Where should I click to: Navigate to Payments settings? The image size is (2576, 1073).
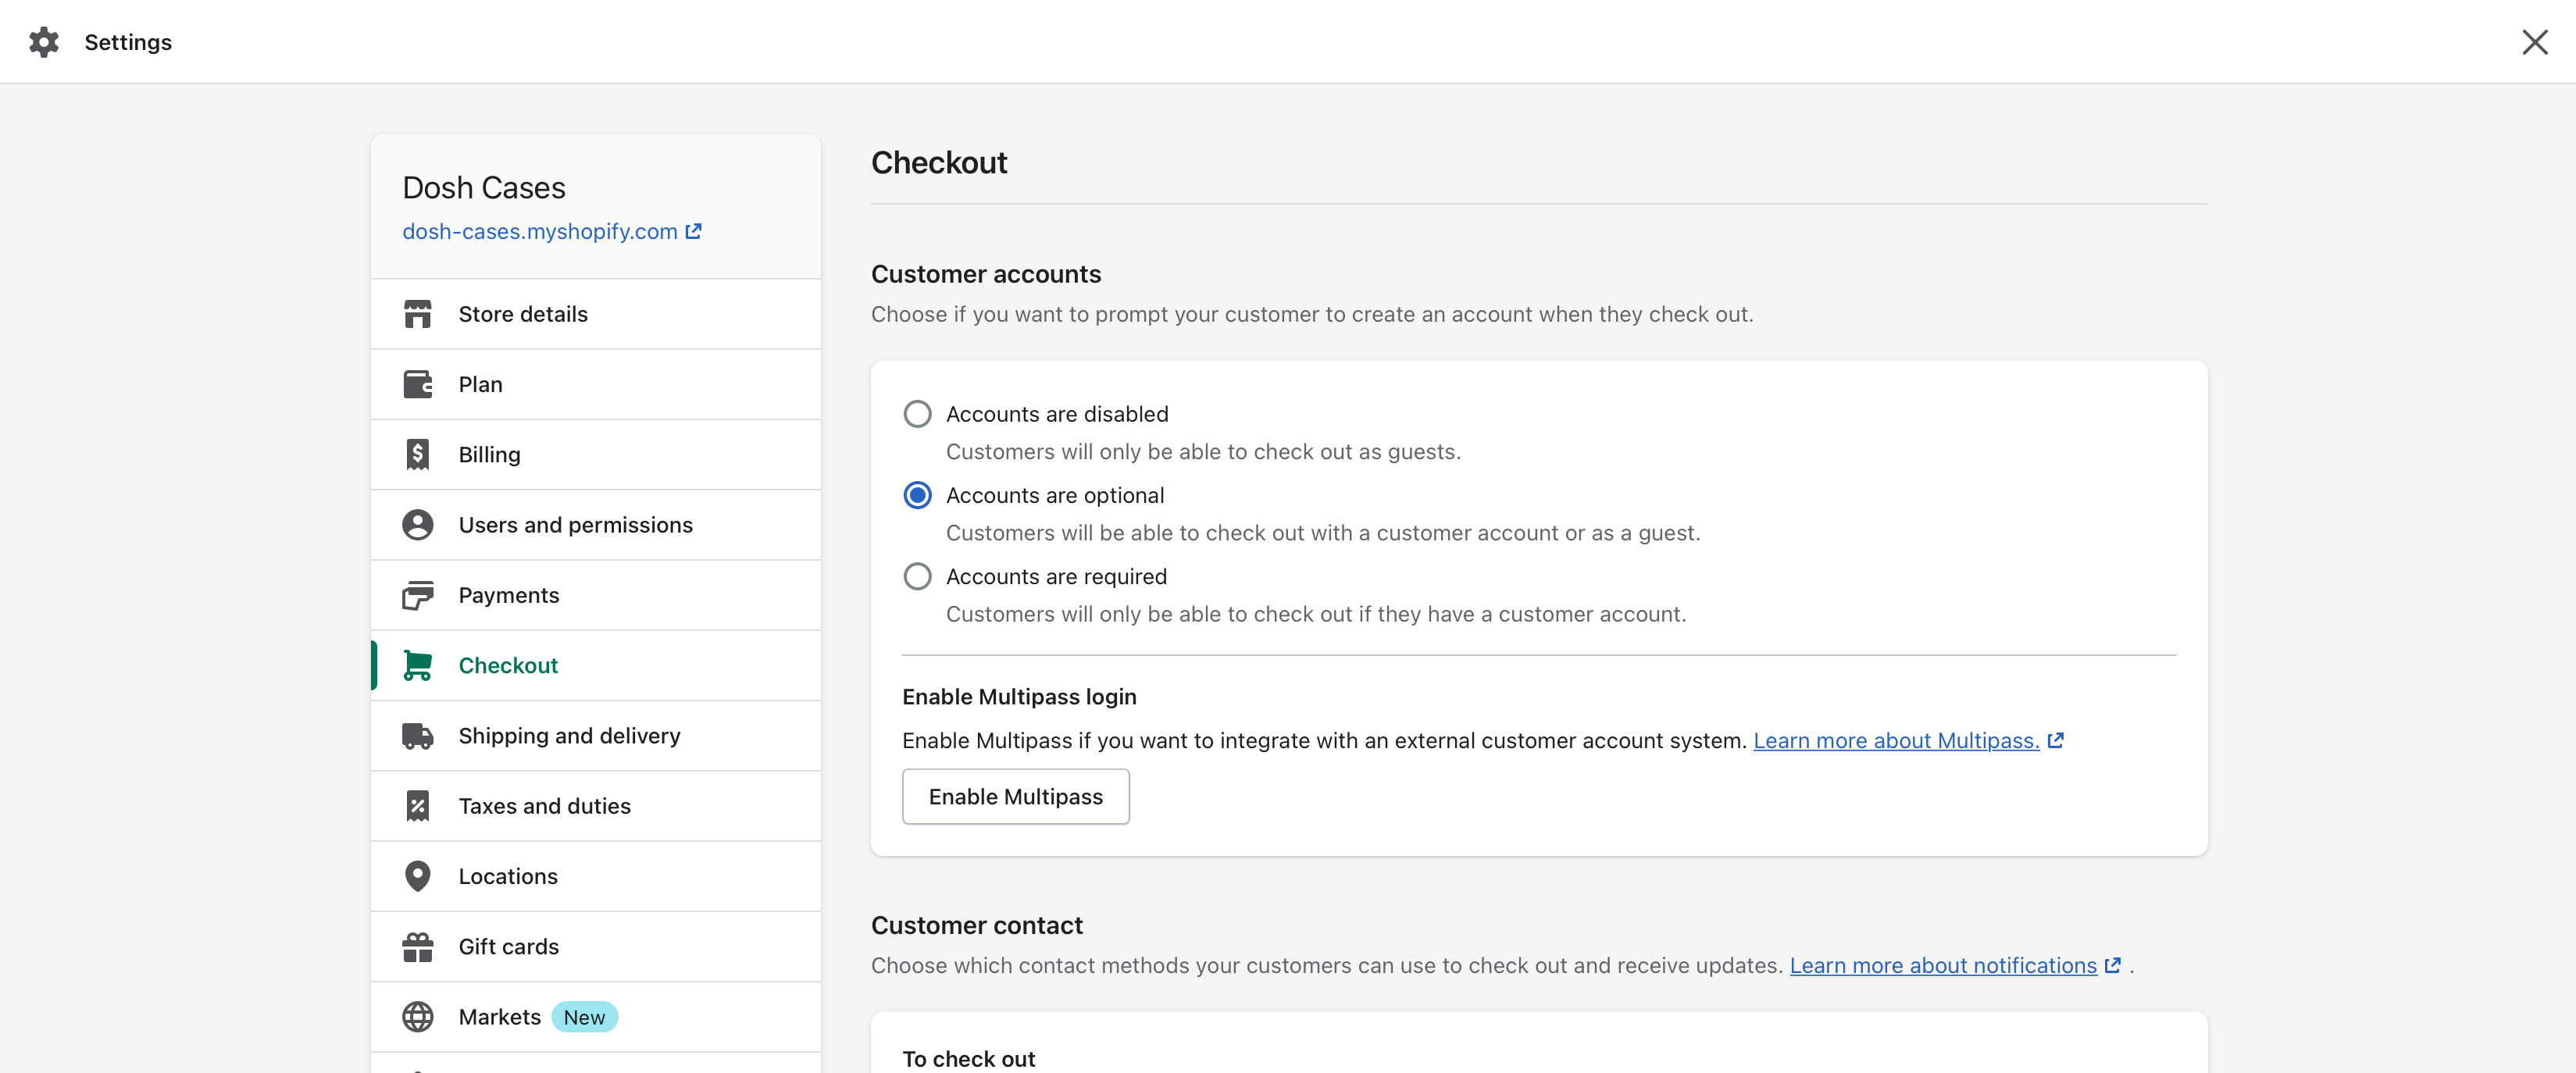596,595
